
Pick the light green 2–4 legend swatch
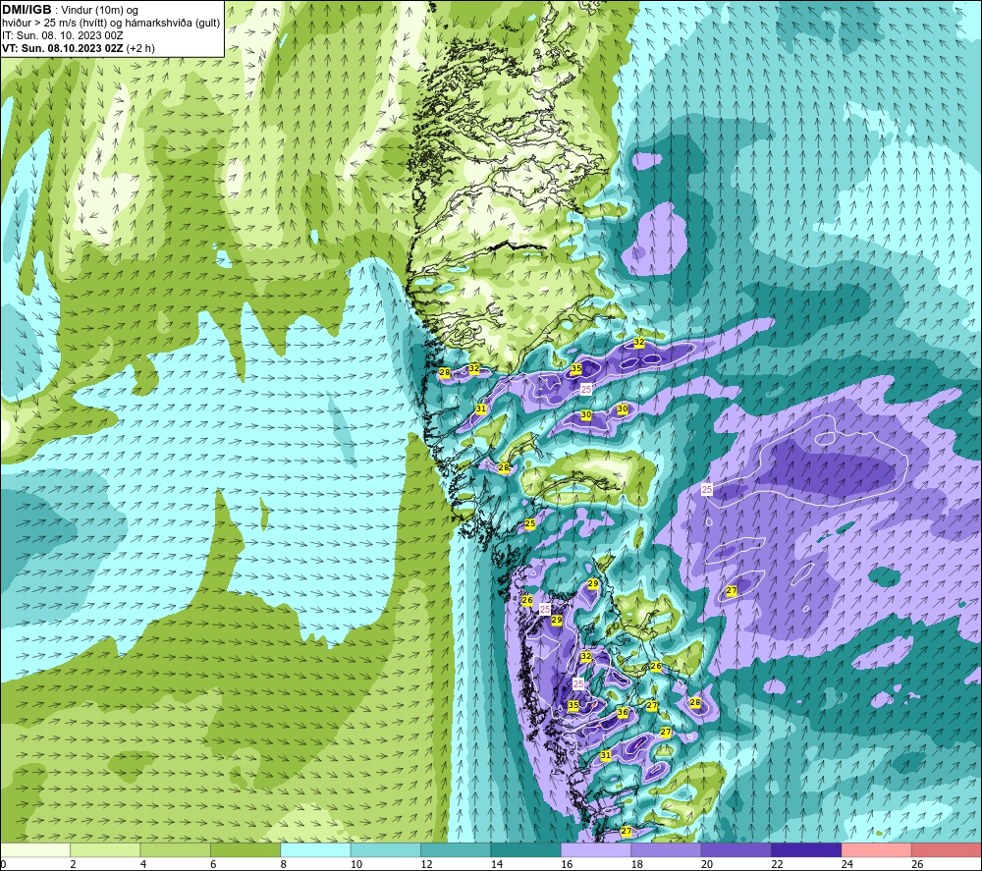[105, 849]
